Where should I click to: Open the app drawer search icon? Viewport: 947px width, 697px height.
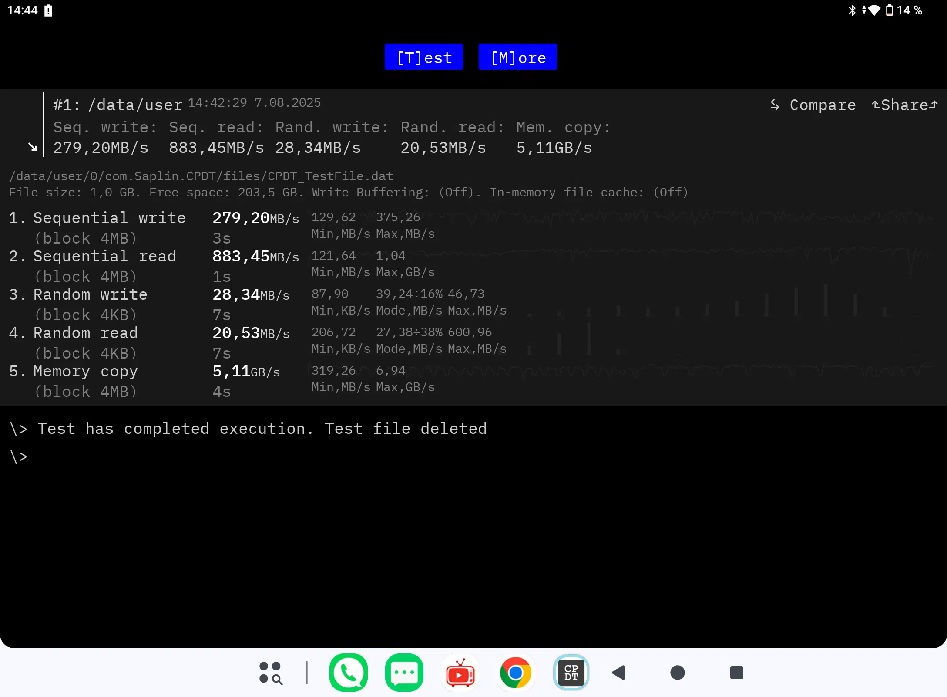271,673
